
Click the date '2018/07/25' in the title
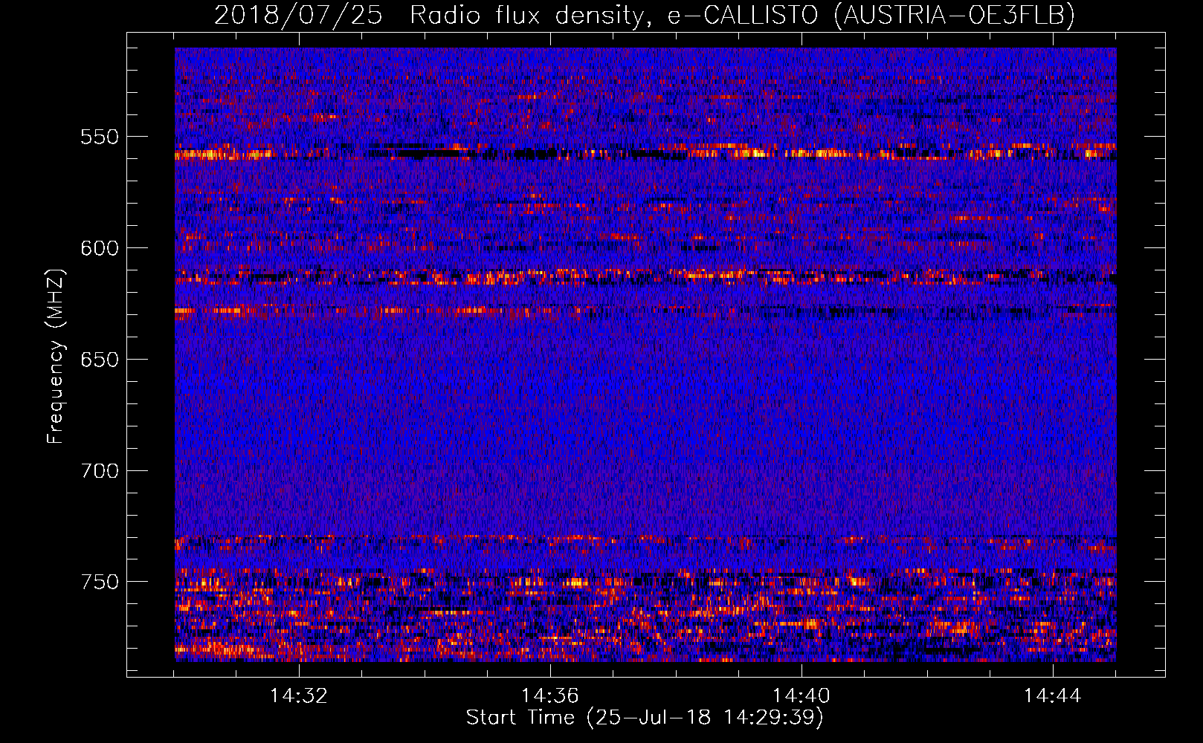tap(298, 15)
